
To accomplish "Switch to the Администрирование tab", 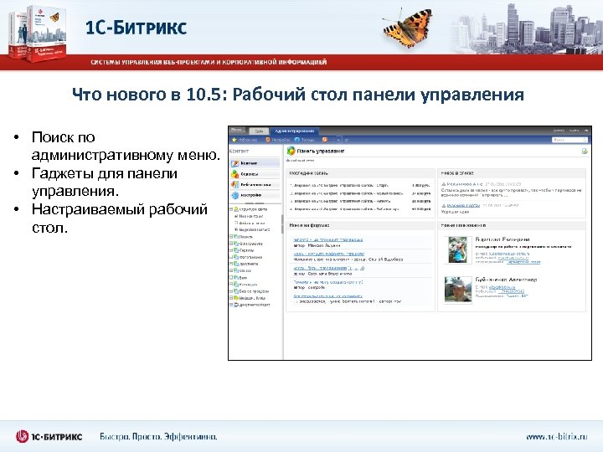I will pyautogui.click(x=295, y=131).
